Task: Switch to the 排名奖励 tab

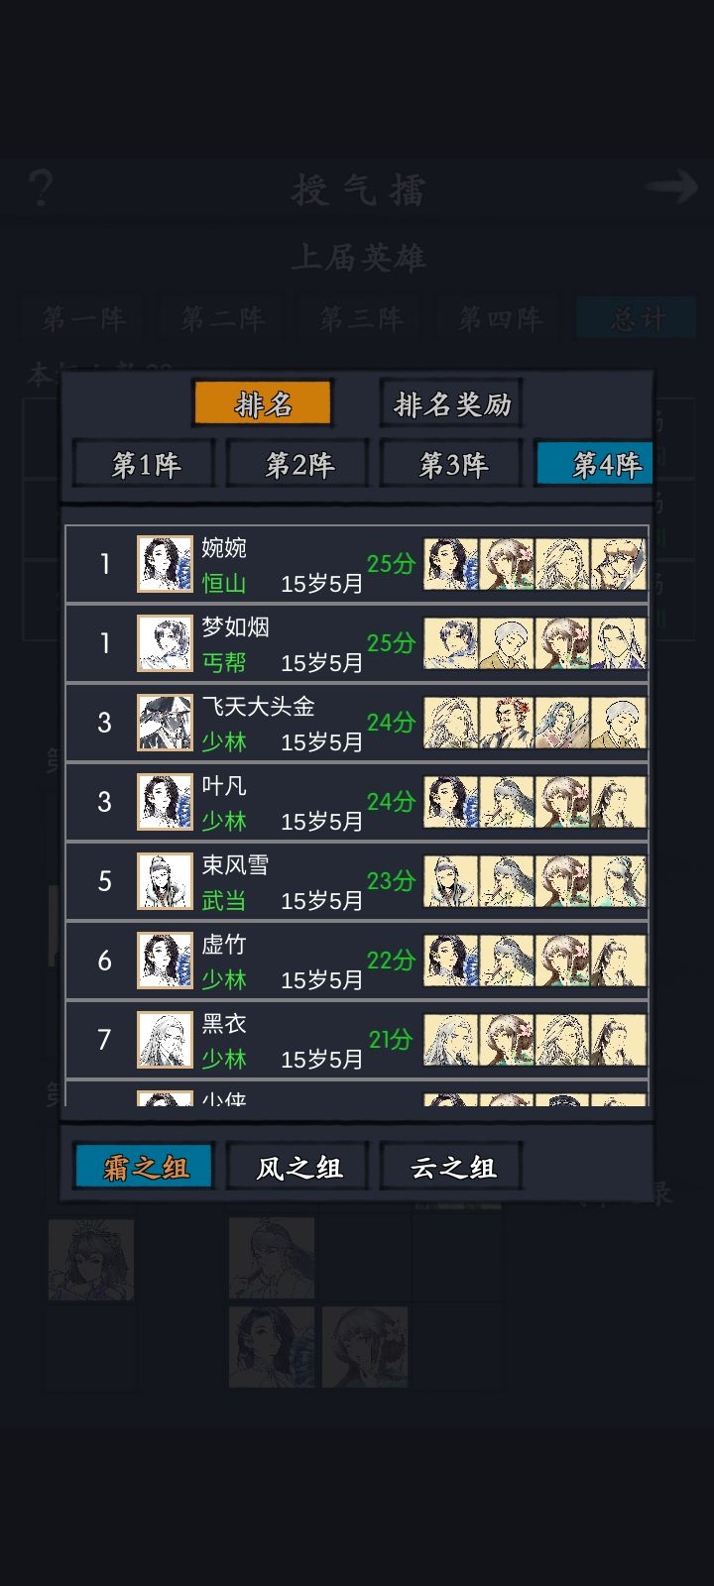Action: pos(452,404)
